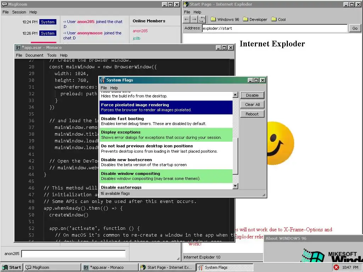Click the Go button in Internet Exploder

(x=354, y=28)
